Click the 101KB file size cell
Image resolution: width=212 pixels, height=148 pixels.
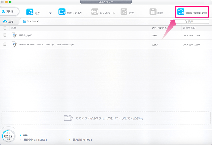155,45
